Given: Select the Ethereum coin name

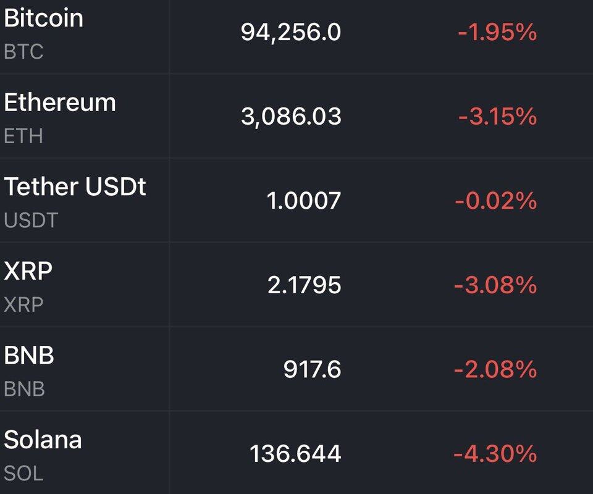Looking at the screenshot, I should coord(60,102).
